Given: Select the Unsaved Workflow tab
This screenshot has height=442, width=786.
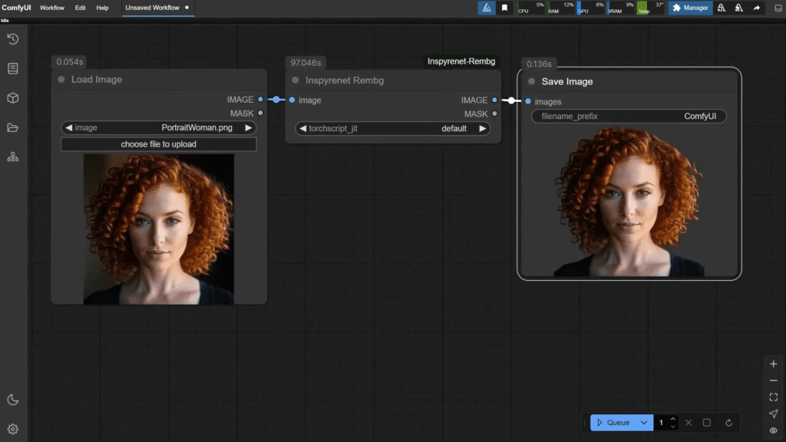Looking at the screenshot, I should pos(152,8).
